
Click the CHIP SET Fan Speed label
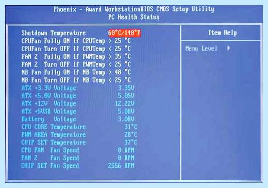click(50, 166)
